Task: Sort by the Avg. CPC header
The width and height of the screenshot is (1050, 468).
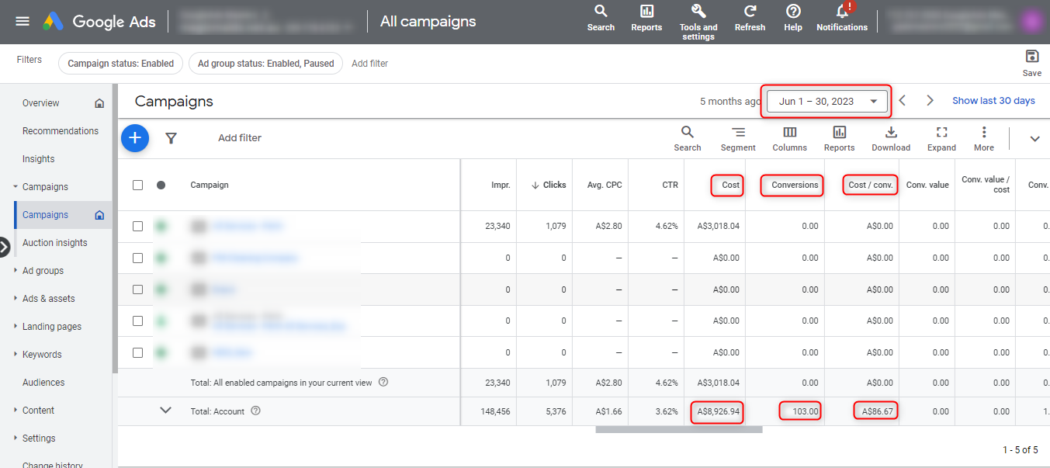Action: pyautogui.click(x=605, y=185)
